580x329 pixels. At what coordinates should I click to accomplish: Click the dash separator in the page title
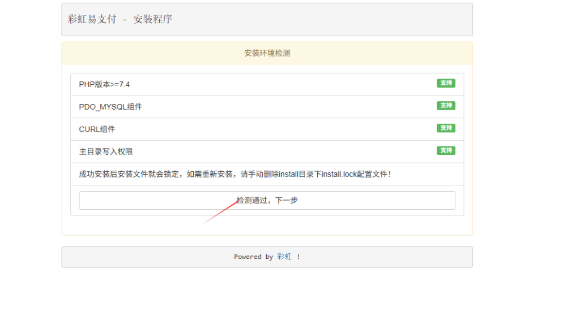tap(125, 19)
